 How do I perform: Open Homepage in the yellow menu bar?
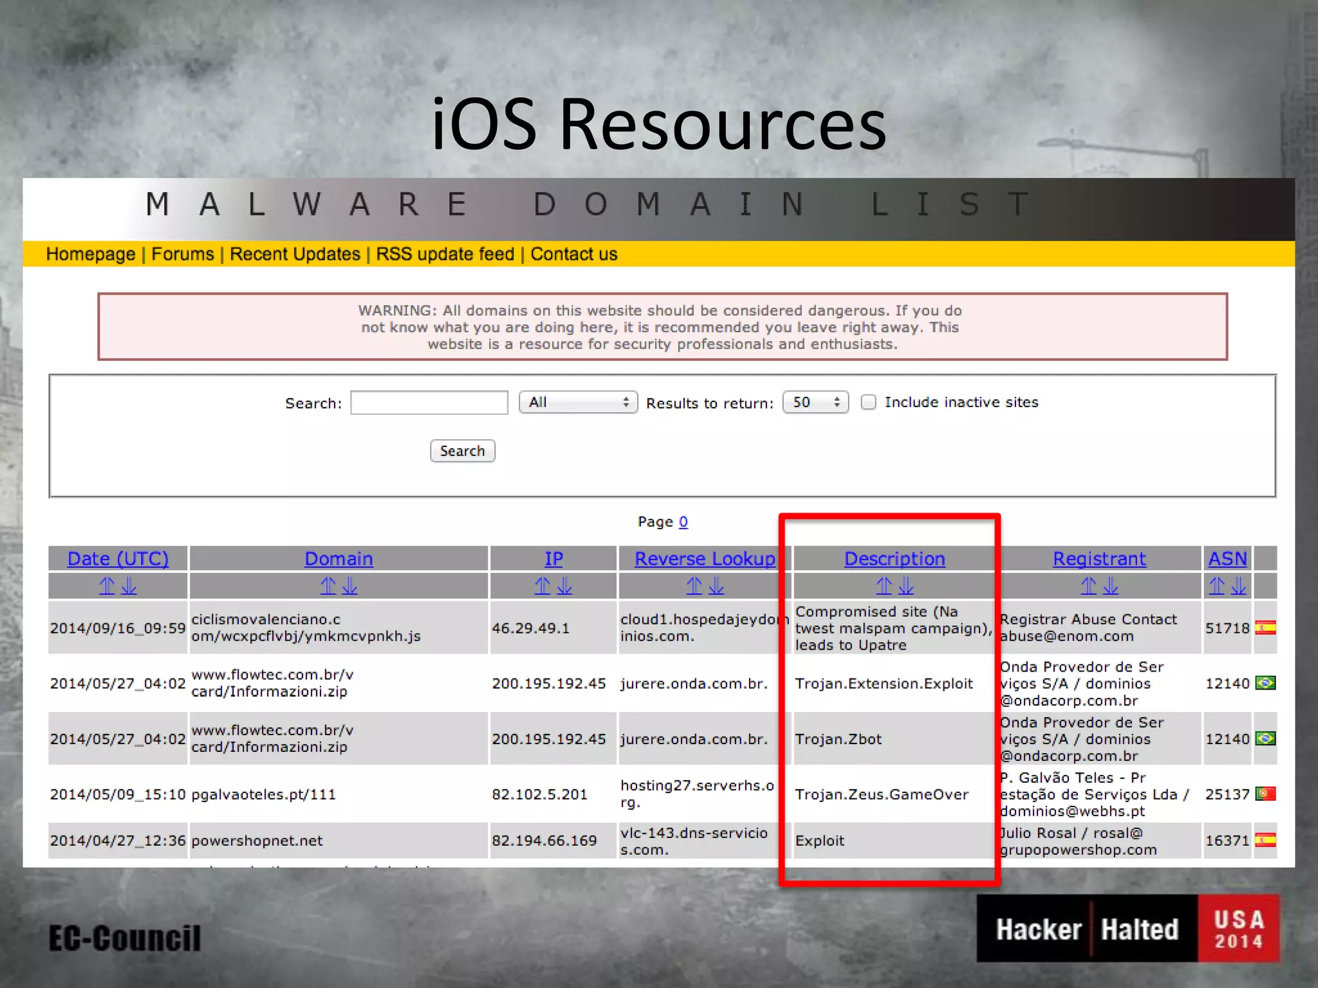(x=91, y=254)
